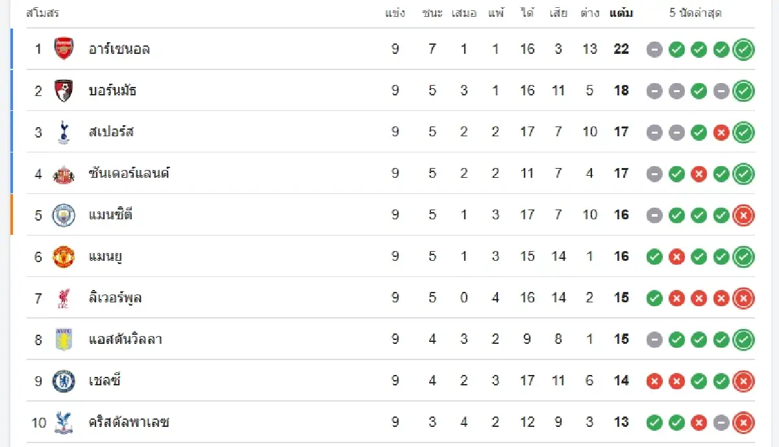The width and height of the screenshot is (779, 447).
Task: Click the แต้ม points column header
Action: (621, 13)
